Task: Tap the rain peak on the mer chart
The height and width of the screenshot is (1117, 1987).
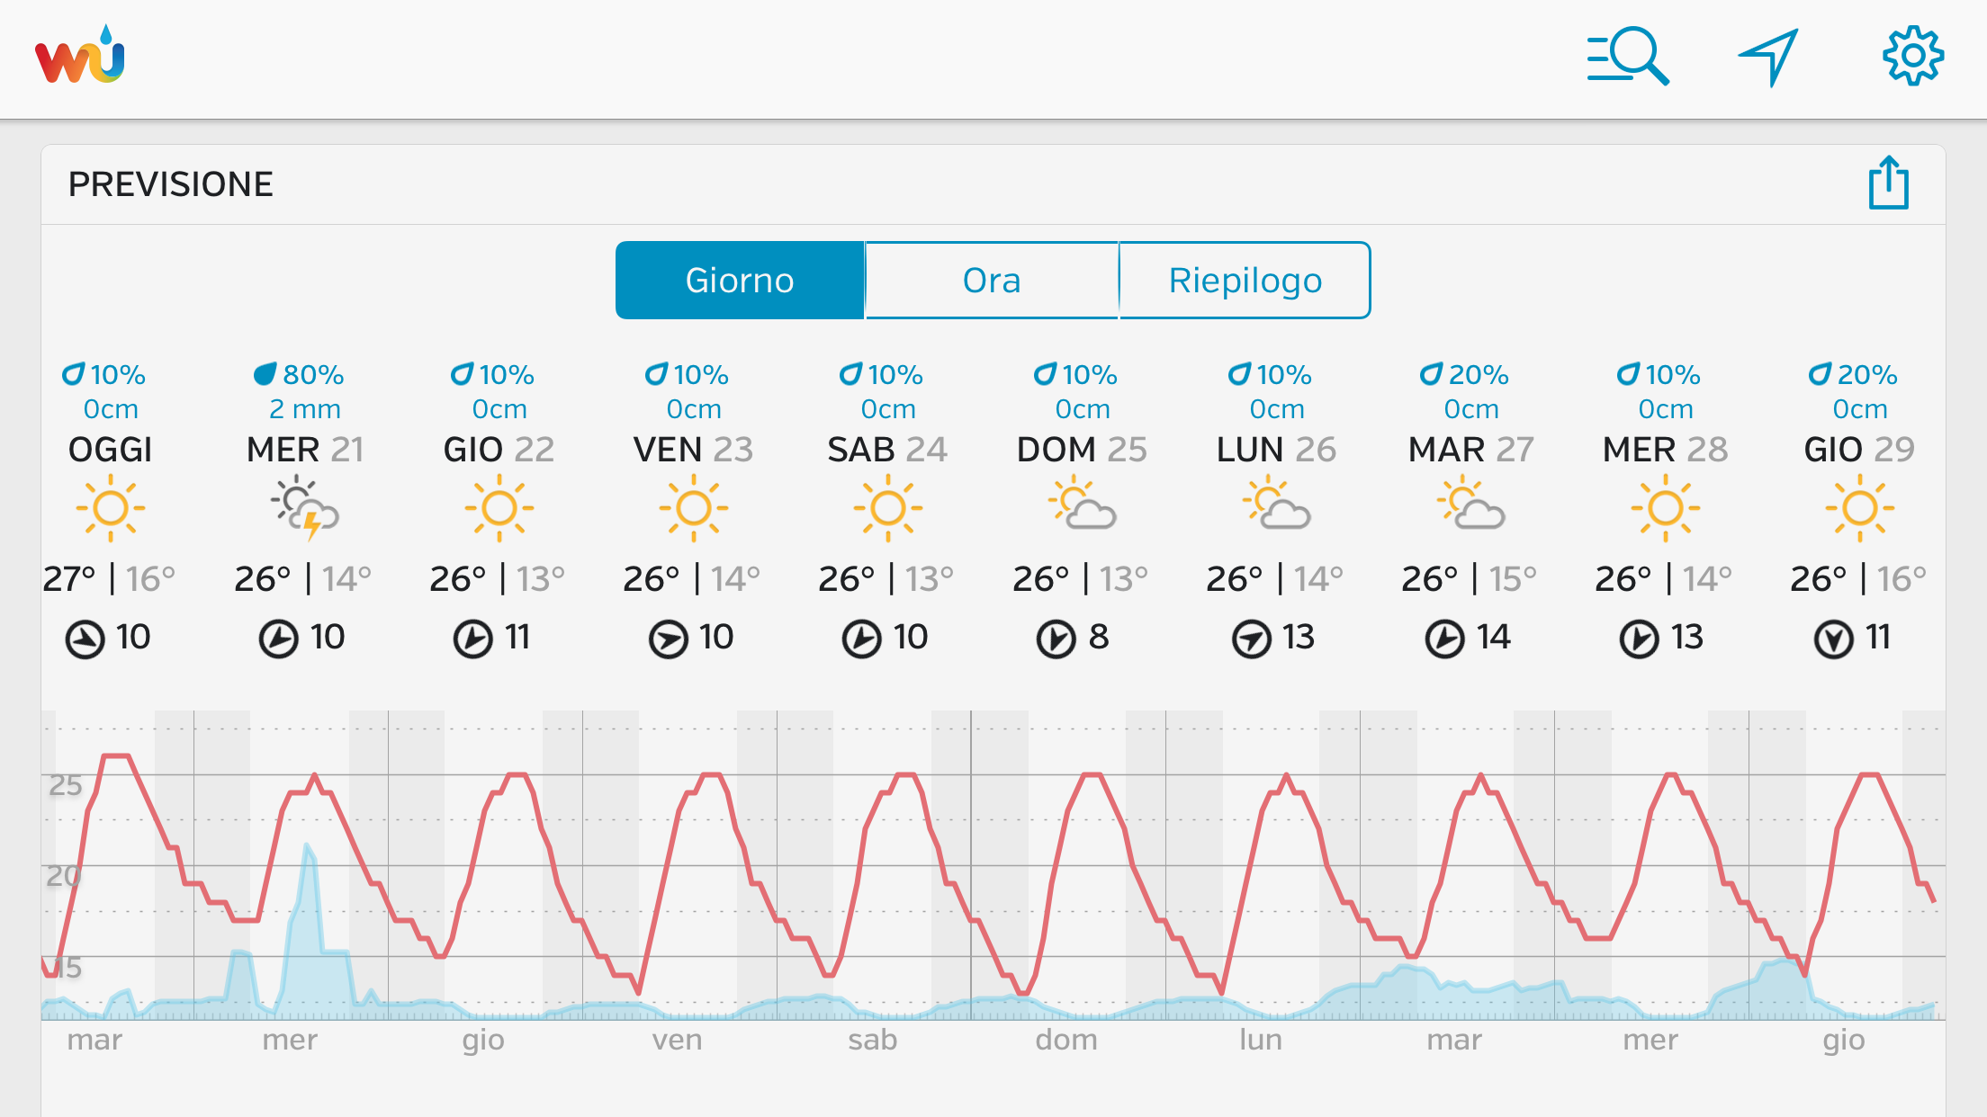Action: click(x=308, y=850)
